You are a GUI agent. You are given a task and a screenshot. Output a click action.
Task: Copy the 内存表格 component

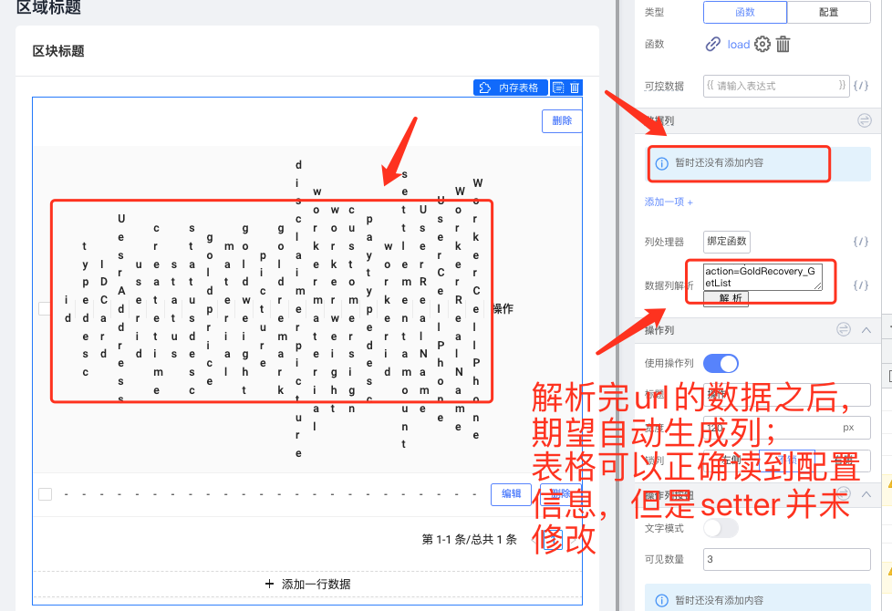558,88
